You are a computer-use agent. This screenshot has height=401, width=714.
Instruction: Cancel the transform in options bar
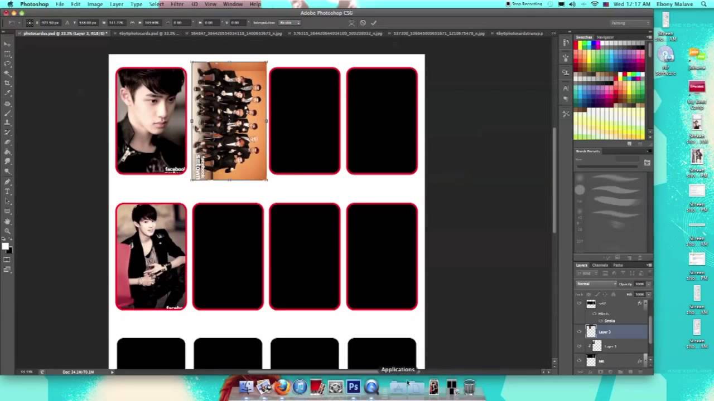(x=363, y=23)
